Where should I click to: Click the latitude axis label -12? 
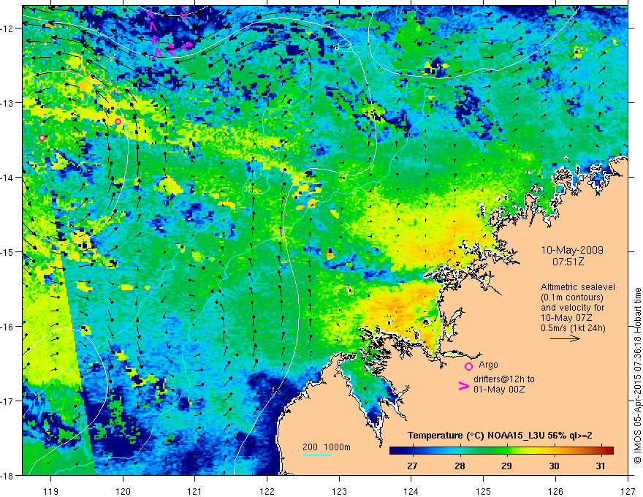tap(9, 29)
